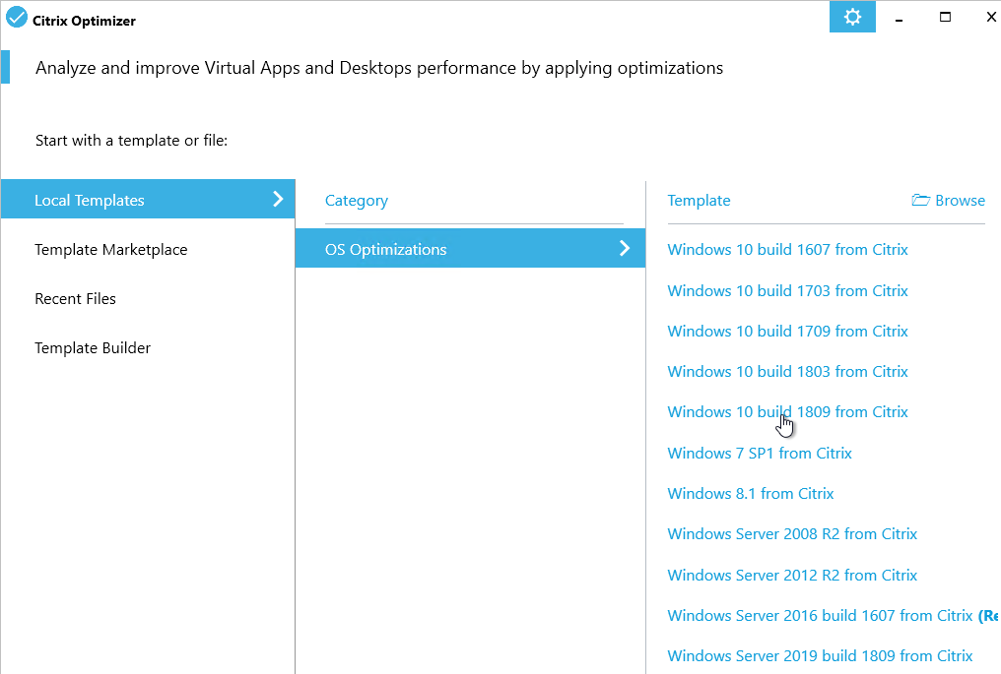Expand the OS Optimizations chevron arrow

tap(625, 248)
